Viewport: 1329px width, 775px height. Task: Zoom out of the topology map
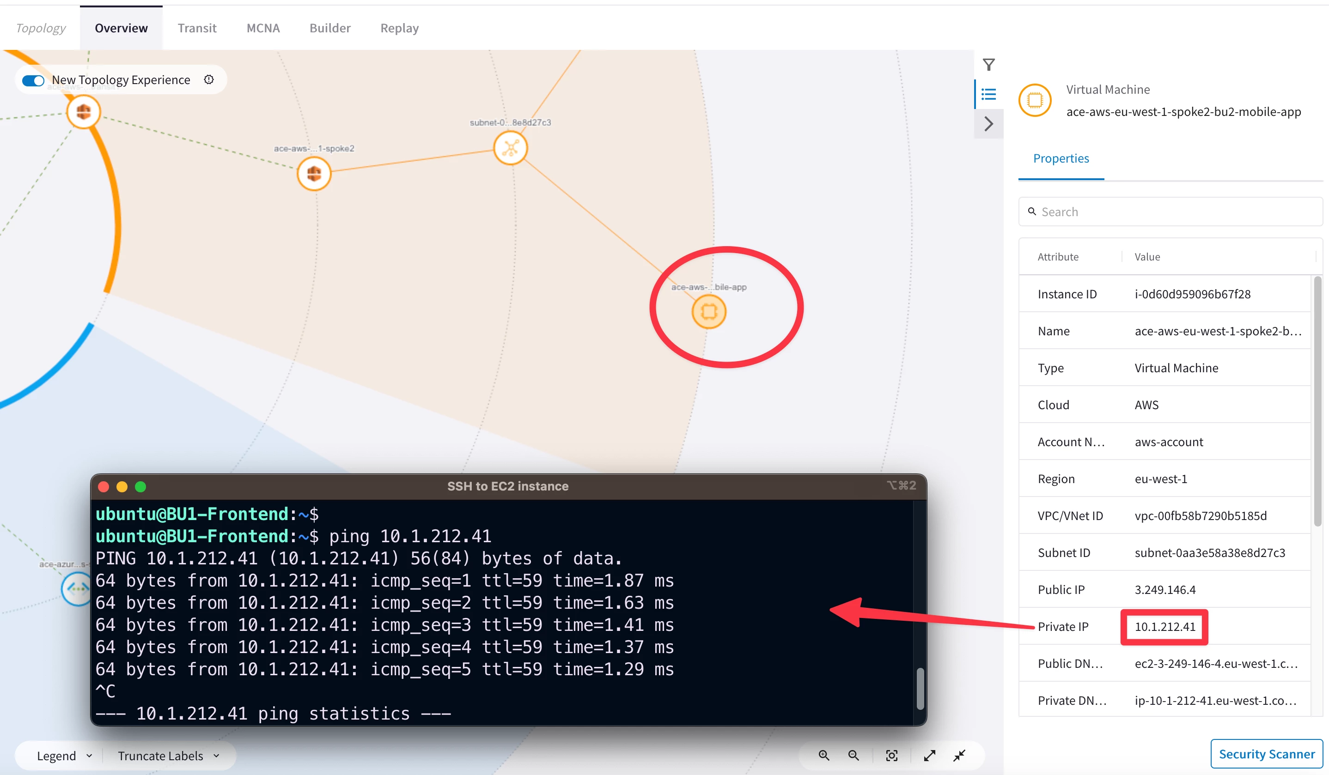pyautogui.click(x=853, y=755)
